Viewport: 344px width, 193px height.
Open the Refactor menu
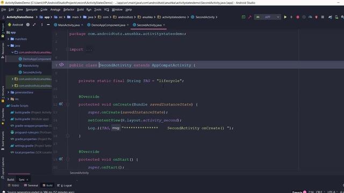69,10
